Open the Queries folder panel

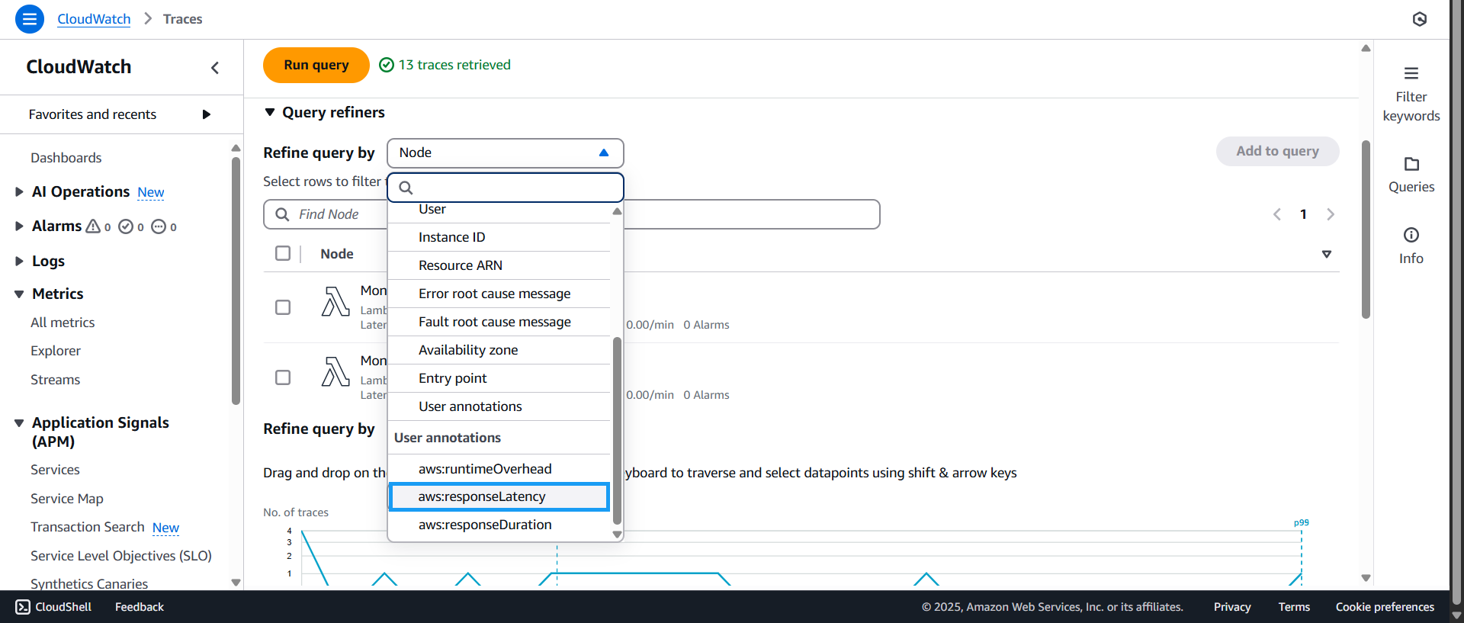(1411, 175)
